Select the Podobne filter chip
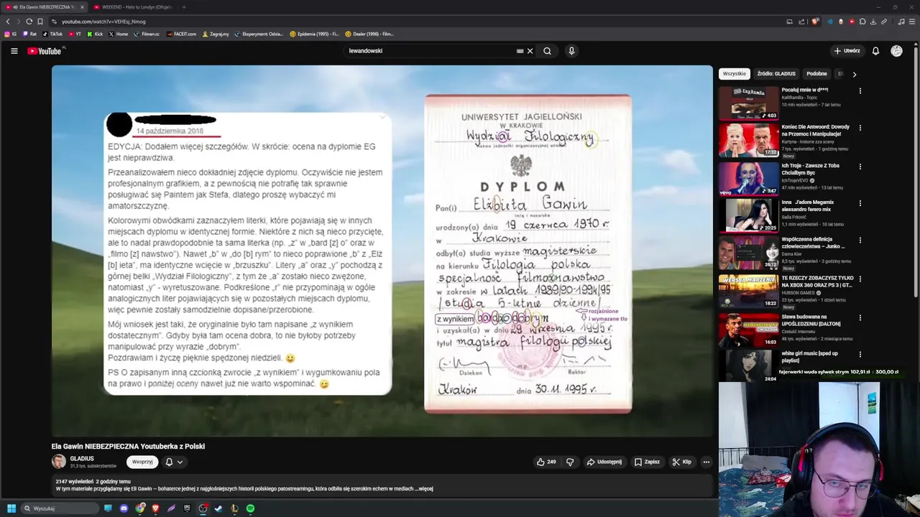 click(816, 74)
